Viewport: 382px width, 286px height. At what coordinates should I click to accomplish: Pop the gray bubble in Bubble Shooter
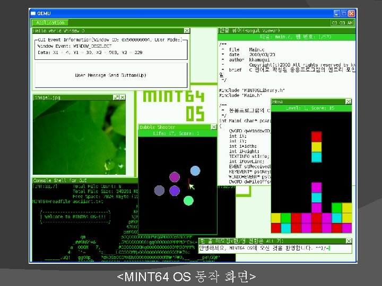[159, 191]
